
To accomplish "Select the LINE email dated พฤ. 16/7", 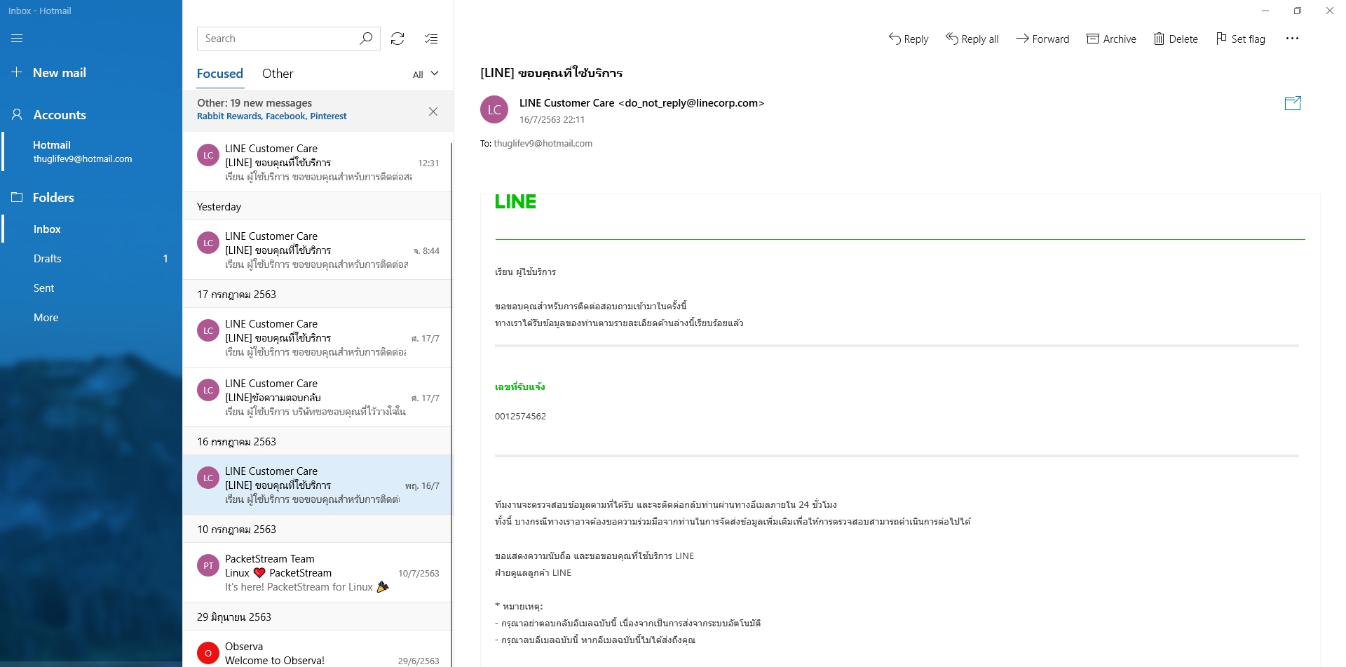I will tap(317, 485).
